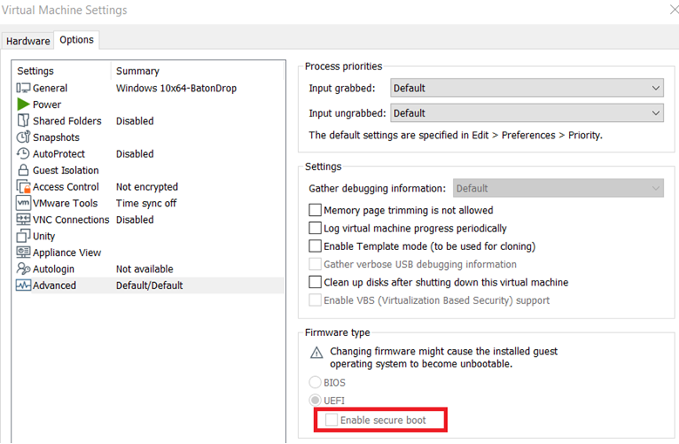Screen dimensions: 679x444
Task: Click the Not encrypted summary value
Action: point(146,187)
